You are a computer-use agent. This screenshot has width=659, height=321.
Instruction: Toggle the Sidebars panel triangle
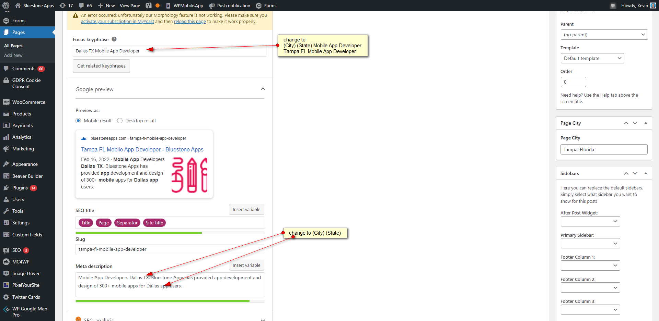[x=646, y=173]
